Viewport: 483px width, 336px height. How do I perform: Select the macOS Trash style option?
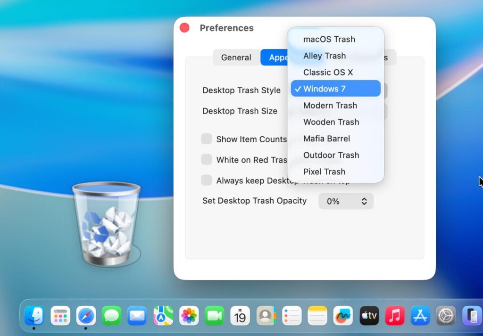tap(329, 39)
